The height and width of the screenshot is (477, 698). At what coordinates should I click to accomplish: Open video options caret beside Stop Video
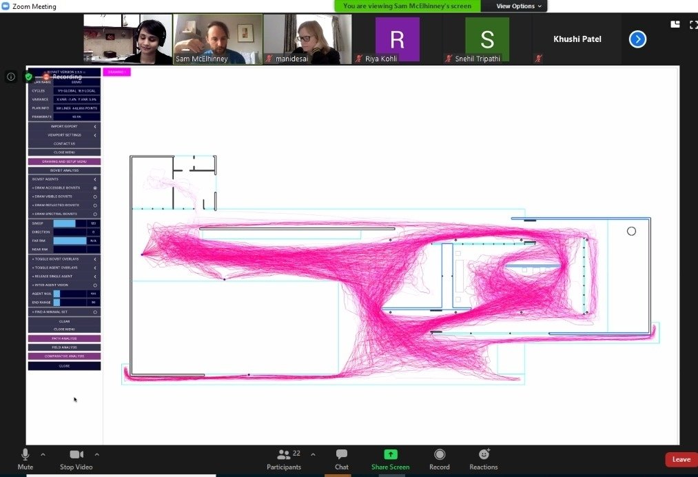click(x=96, y=454)
